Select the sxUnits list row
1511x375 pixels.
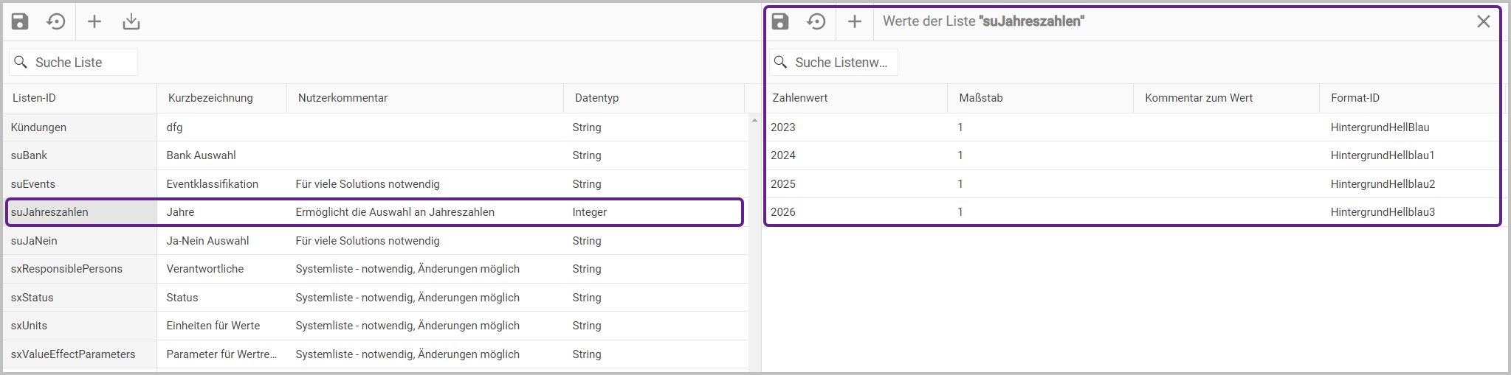30,326
